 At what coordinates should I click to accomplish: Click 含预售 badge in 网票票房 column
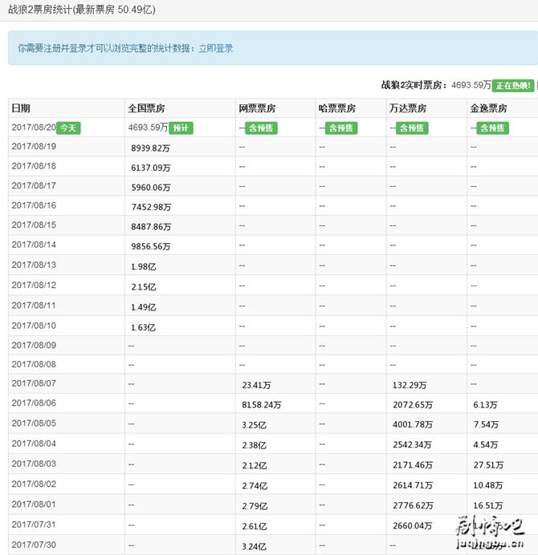[x=261, y=128]
